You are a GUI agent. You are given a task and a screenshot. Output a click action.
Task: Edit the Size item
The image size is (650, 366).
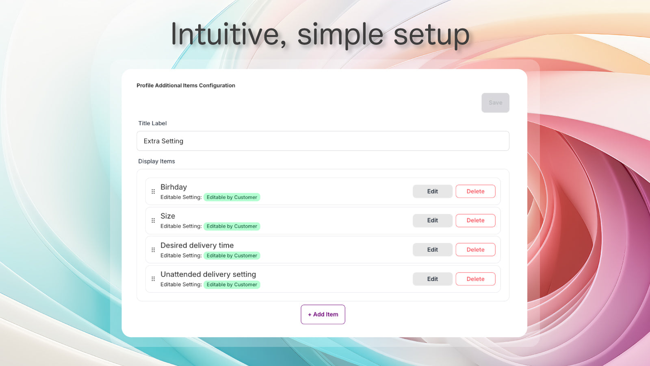[x=432, y=220]
